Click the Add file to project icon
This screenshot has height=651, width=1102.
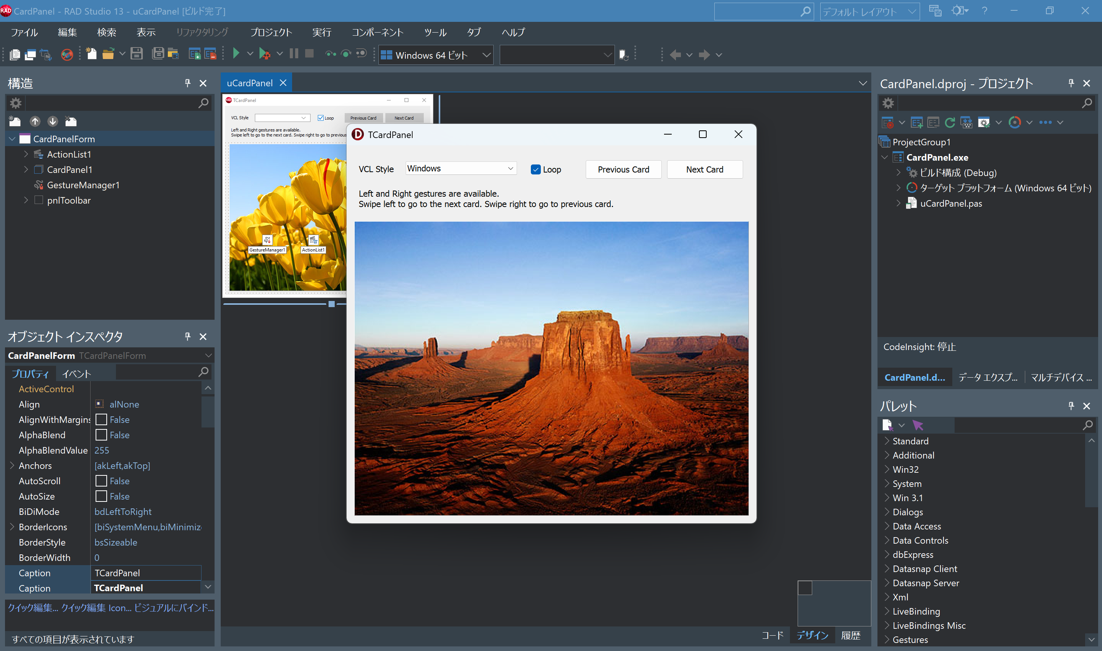(x=194, y=54)
